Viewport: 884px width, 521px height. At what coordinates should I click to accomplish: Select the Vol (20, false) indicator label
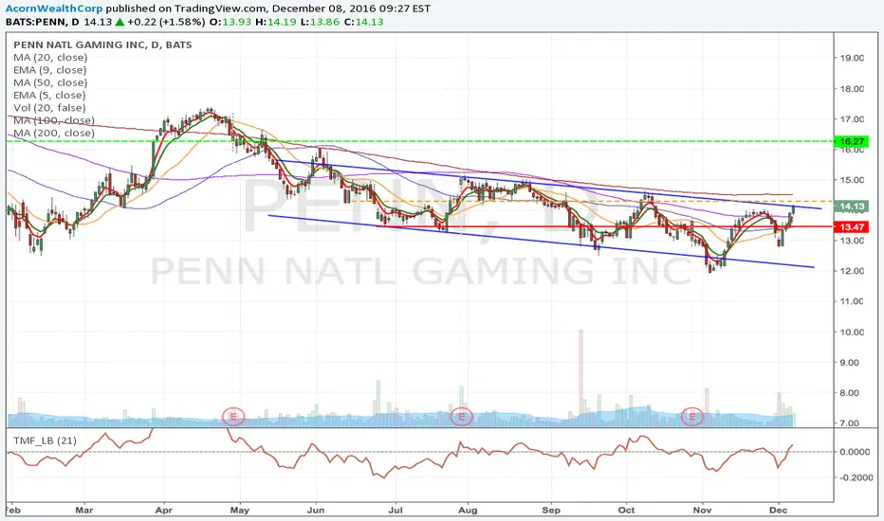(49, 108)
